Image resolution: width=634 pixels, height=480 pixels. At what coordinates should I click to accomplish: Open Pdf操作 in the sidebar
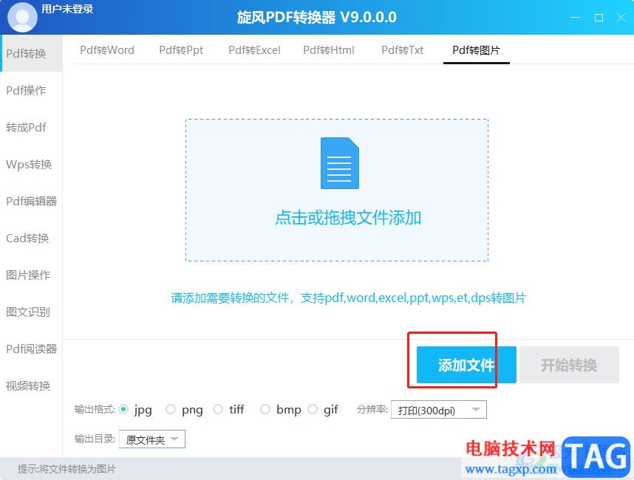[x=31, y=90]
